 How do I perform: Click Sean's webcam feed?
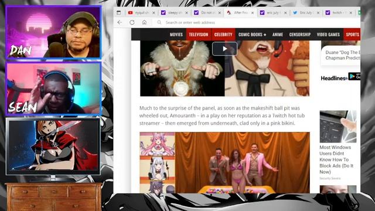pos(53,89)
